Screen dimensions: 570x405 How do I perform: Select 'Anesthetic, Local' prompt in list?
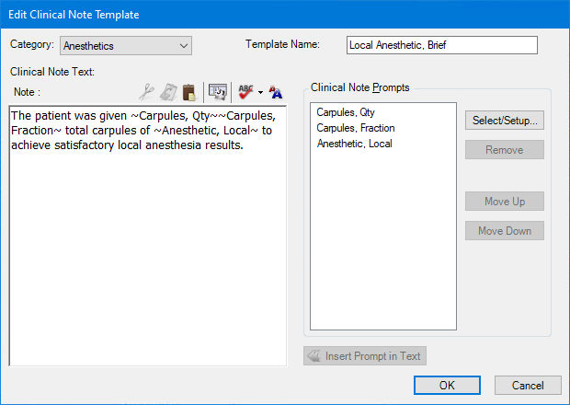[x=355, y=144]
